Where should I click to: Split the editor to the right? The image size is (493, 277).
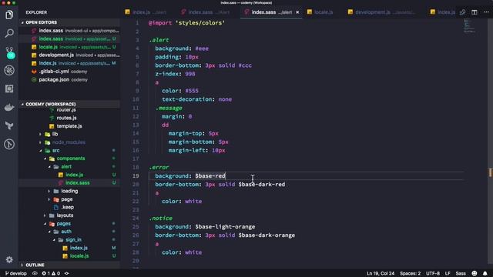click(x=475, y=12)
